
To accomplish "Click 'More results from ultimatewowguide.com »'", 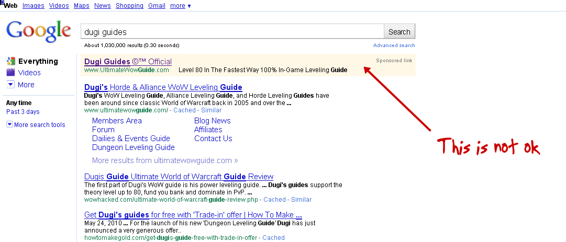I will [165, 160].
